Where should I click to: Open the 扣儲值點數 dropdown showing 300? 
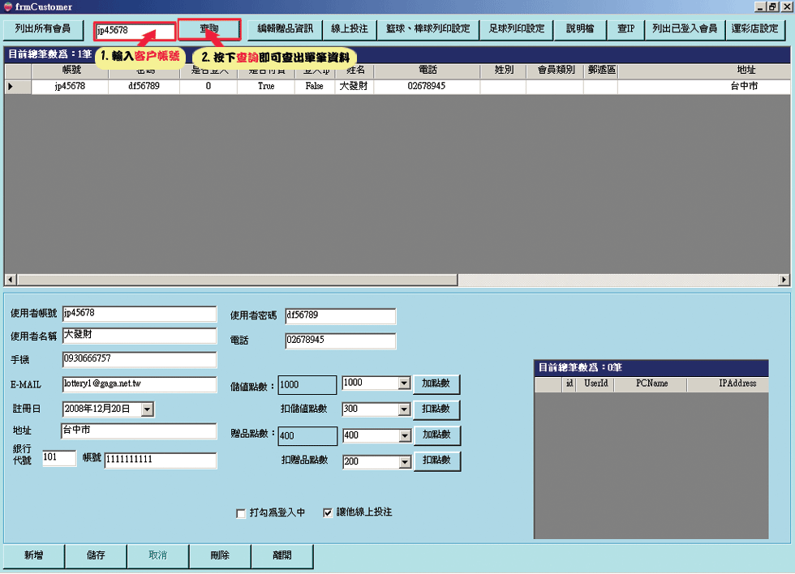[404, 410]
